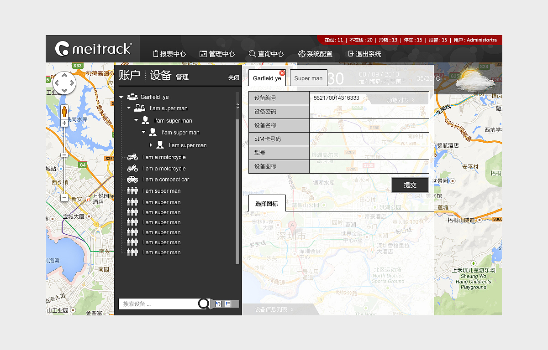Switch to the Garfield.ye tab

tap(267, 78)
